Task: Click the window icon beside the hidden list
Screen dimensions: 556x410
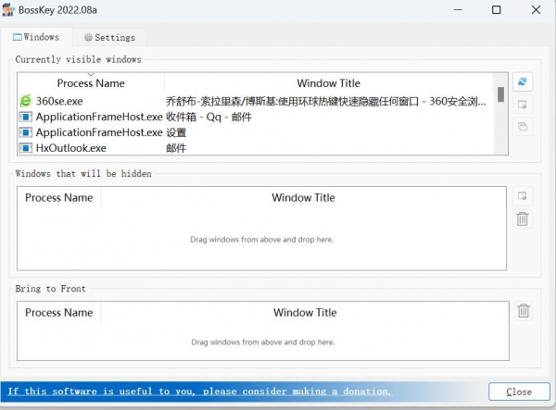Action: click(523, 196)
